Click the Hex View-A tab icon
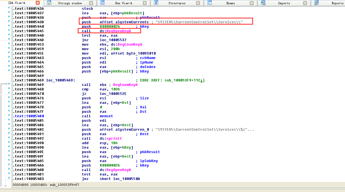The image size is (345, 192). click(102, 3)
